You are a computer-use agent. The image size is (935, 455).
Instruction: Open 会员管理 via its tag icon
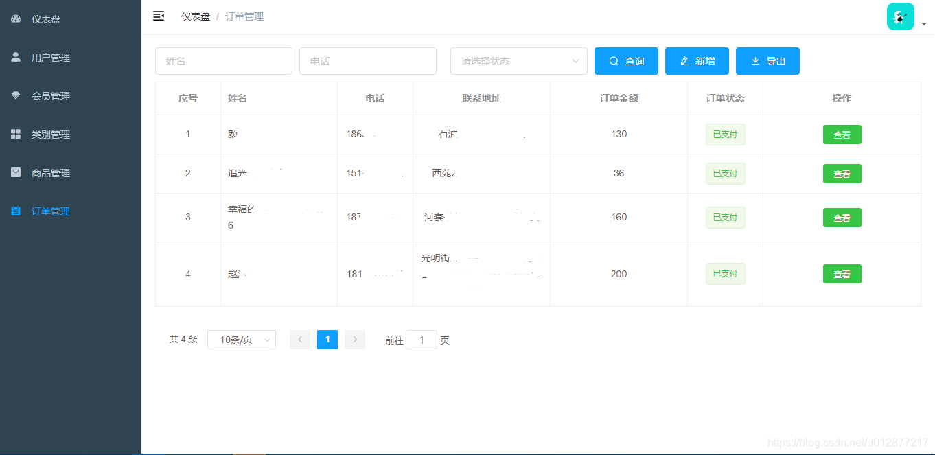click(x=16, y=96)
